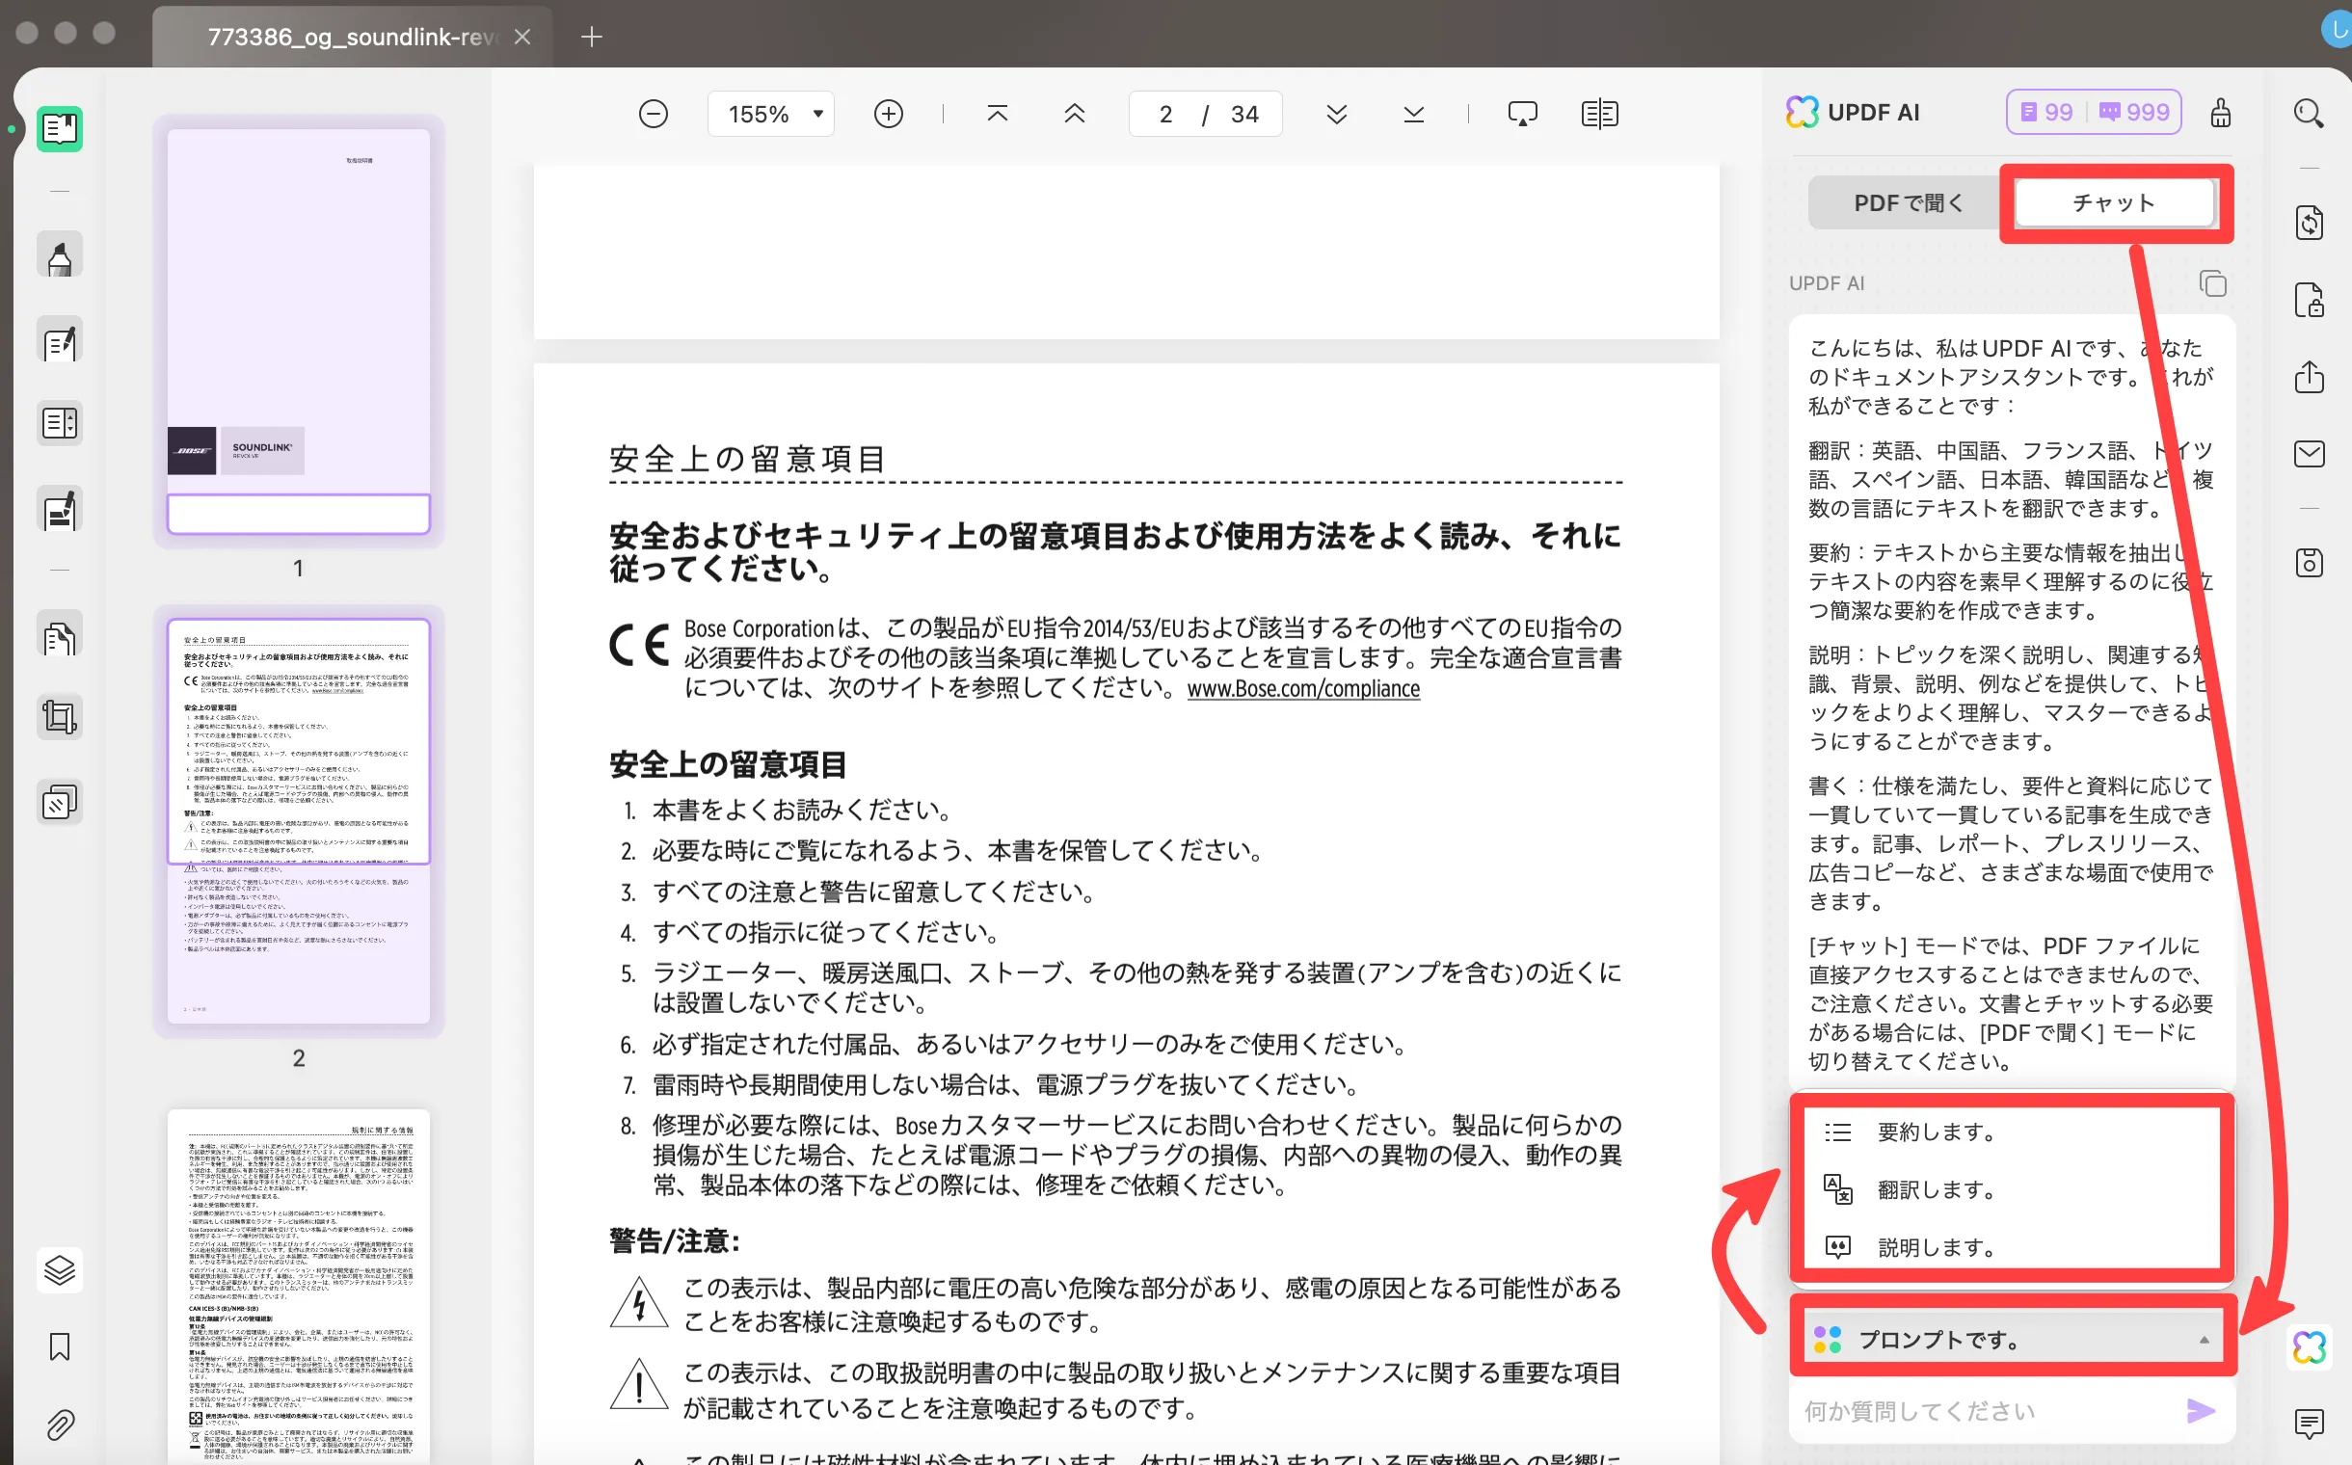Screen dimensions: 2352x1465
Task: Go to next page arrow
Action: pos(1336,115)
